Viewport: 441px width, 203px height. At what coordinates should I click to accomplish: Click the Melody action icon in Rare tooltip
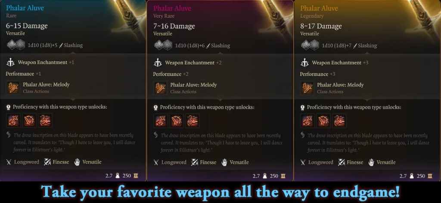[x=13, y=87]
